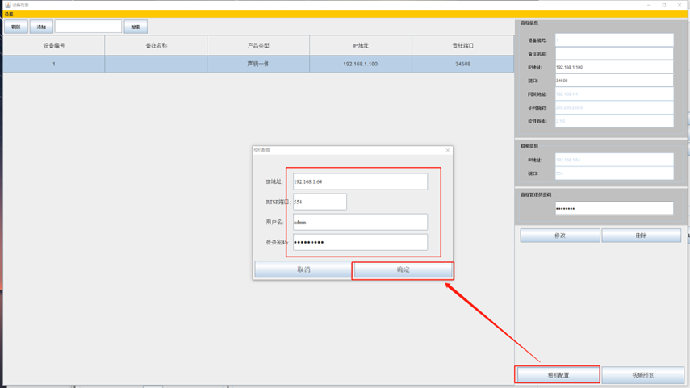Click the 取消 button in the dialog
Image resolution: width=690 pixels, height=388 pixels.
click(303, 269)
